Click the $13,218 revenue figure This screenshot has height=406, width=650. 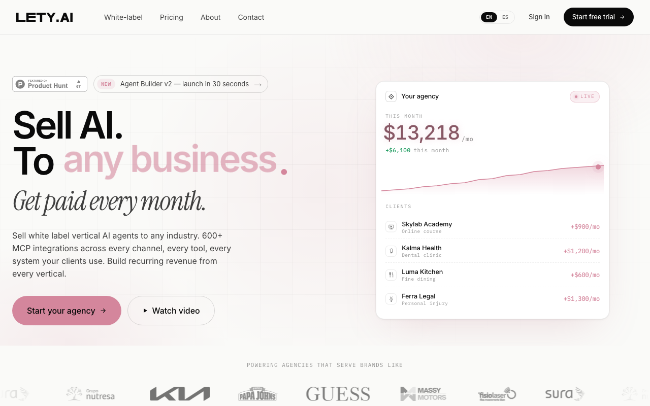click(421, 132)
